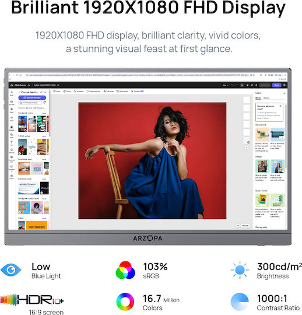The width and height of the screenshot is (302, 315).
Task: Close the Popular templates panel
Action: pos(45,92)
